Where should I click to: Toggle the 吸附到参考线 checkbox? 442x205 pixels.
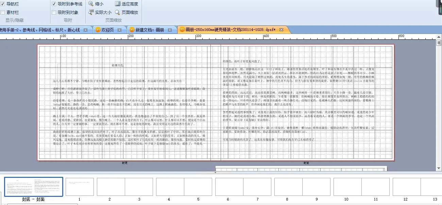(x=54, y=4)
